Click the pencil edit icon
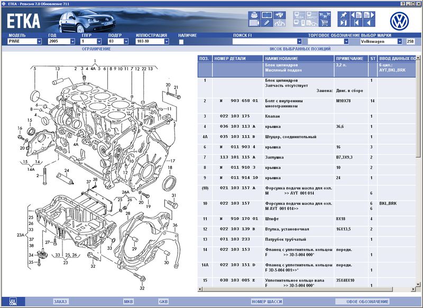 pyautogui.click(x=267, y=23)
